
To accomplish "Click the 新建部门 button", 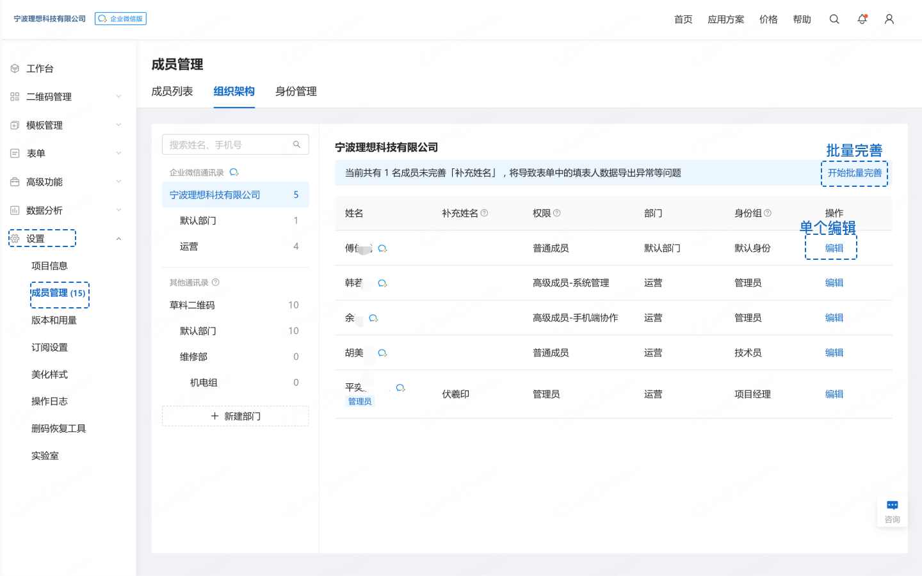I will pos(236,416).
